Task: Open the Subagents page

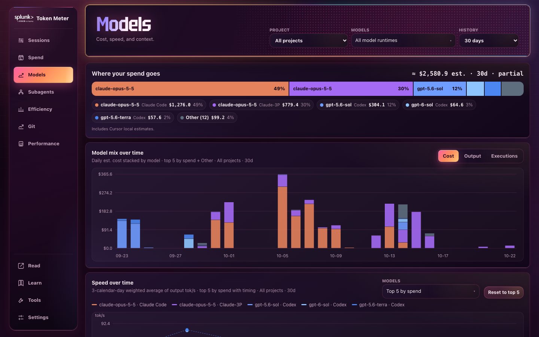Action: pyautogui.click(x=43, y=92)
